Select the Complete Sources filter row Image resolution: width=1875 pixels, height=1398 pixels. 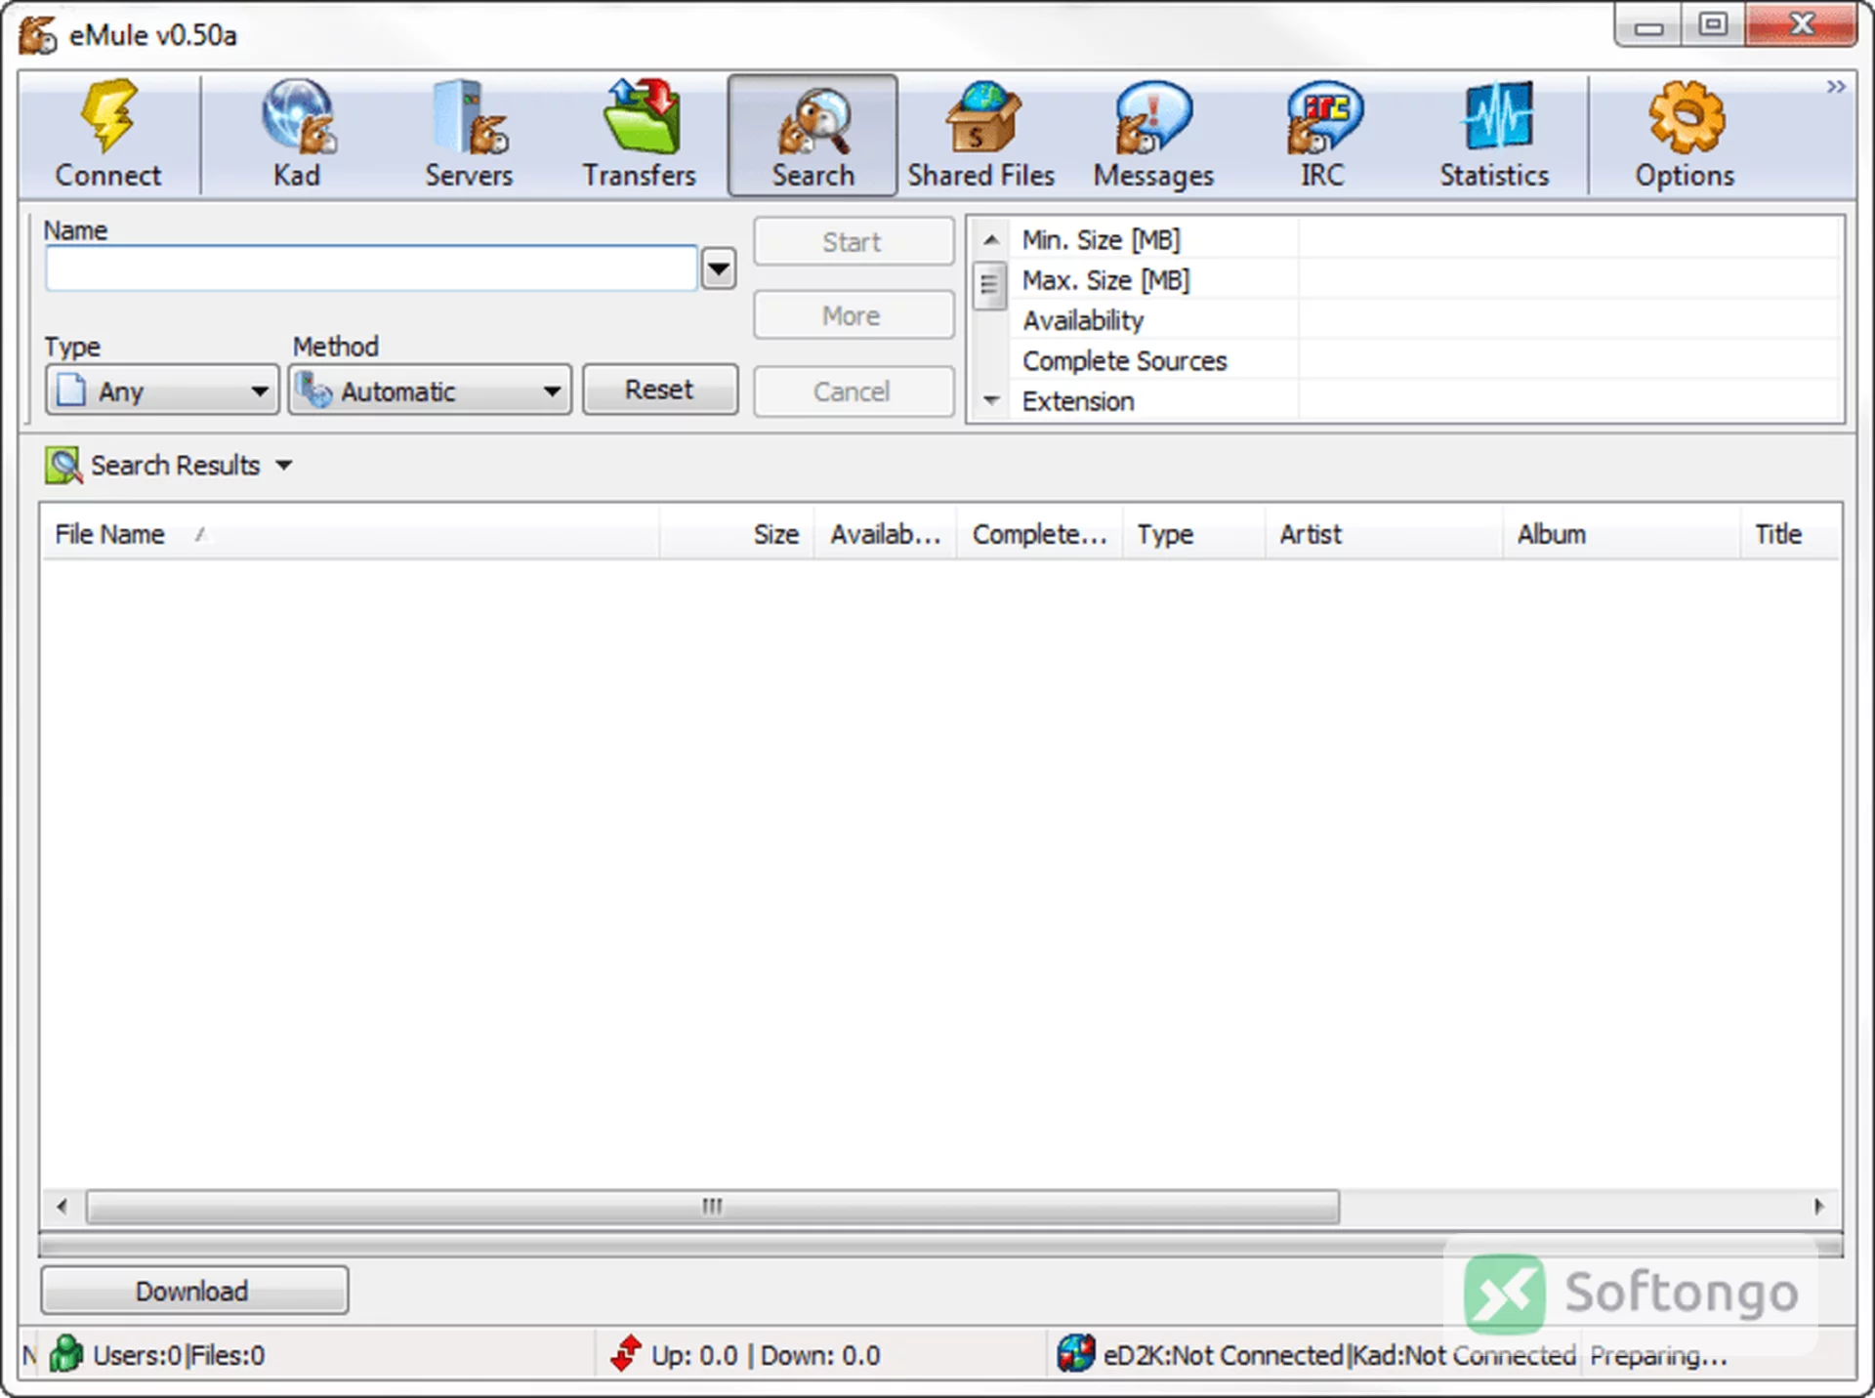1426,360
